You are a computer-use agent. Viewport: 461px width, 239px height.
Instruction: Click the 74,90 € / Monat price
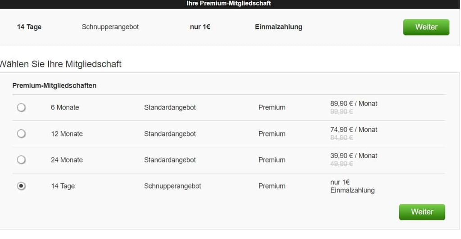[353, 130]
